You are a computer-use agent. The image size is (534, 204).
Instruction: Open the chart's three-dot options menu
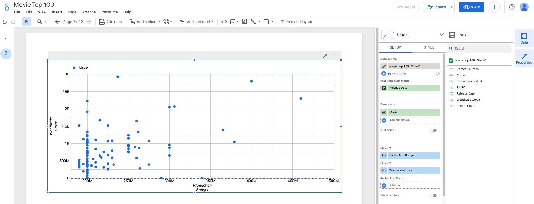pos(334,56)
